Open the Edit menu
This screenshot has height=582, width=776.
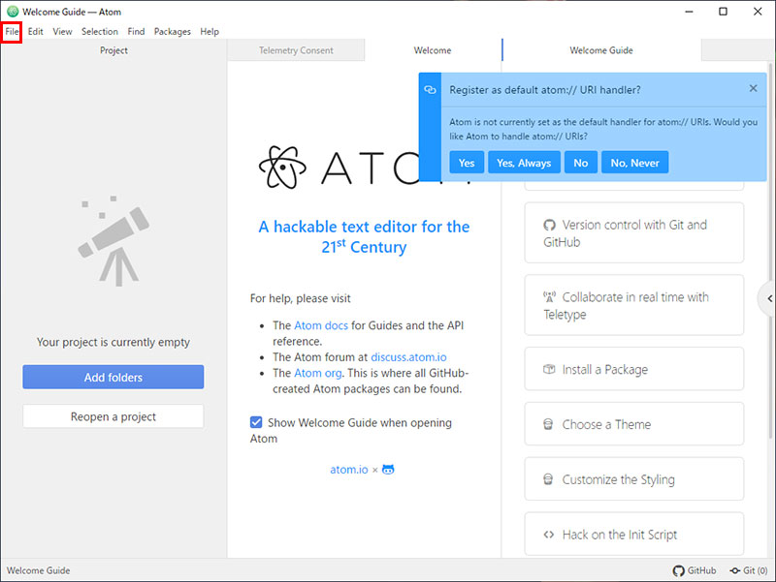pyautogui.click(x=35, y=32)
